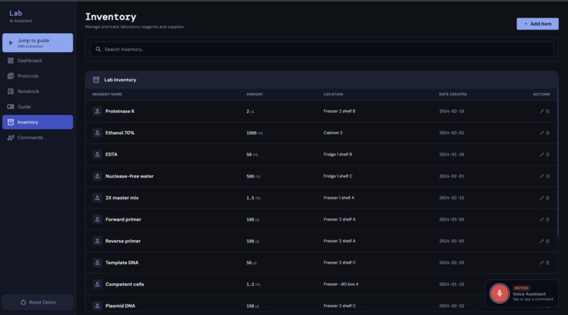Viewport: 568px width, 315px height.
Task: Click the magnifier icon in search bar
Action: coord(98,49)
